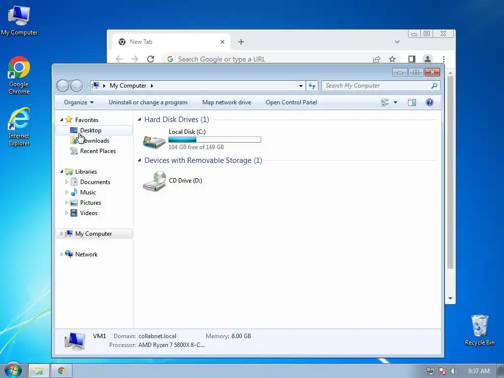Click the Windows Start orb

[13, 370]
